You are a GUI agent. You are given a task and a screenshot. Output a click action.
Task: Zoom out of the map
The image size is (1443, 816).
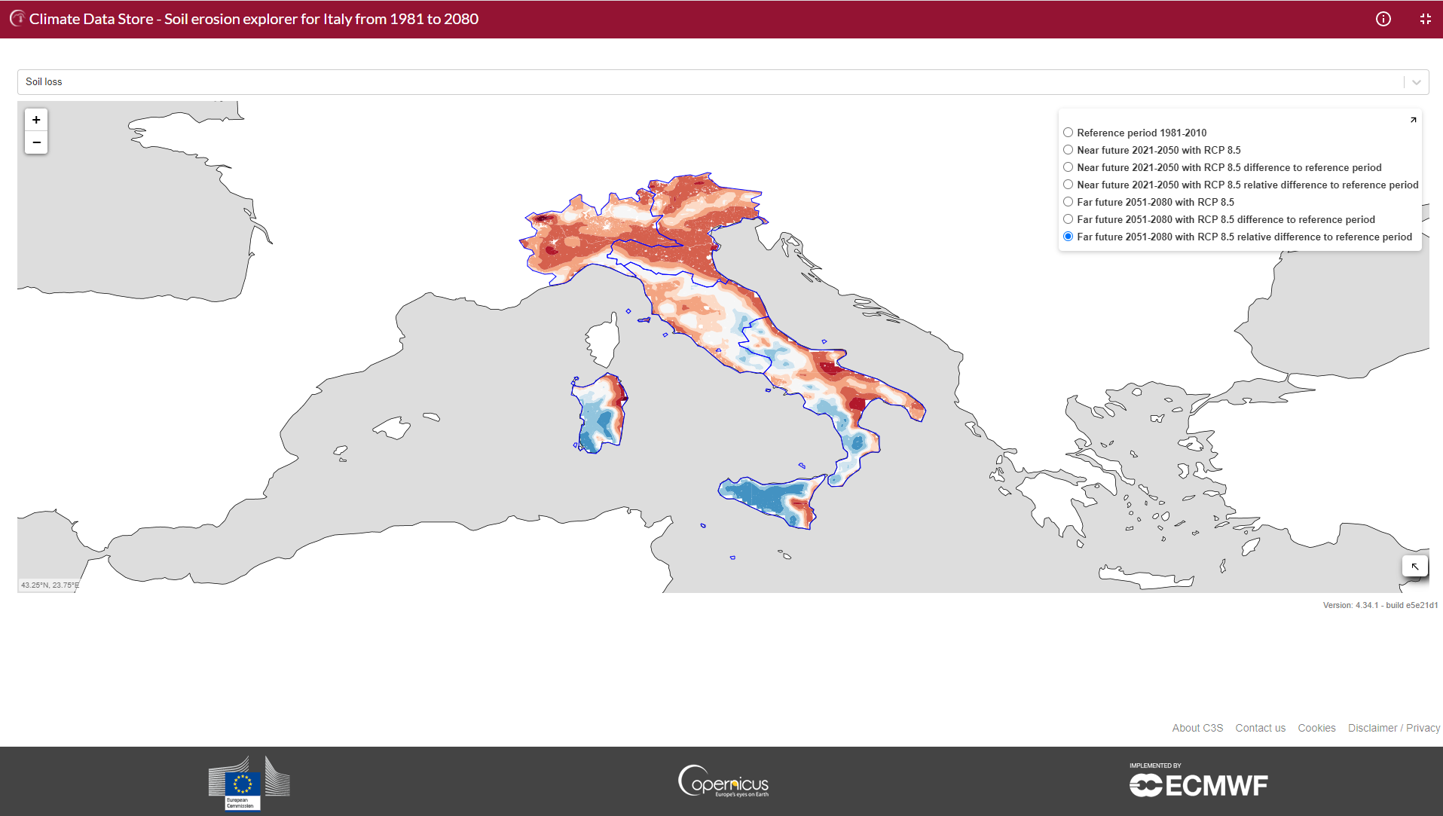pos(36,142)
